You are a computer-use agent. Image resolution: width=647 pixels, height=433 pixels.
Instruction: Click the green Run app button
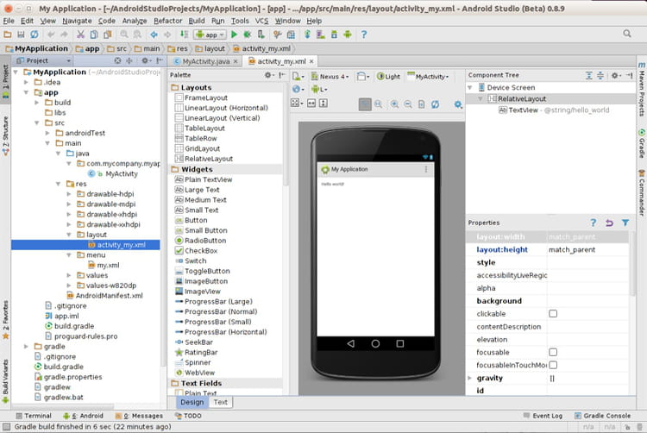click(234, 35)
